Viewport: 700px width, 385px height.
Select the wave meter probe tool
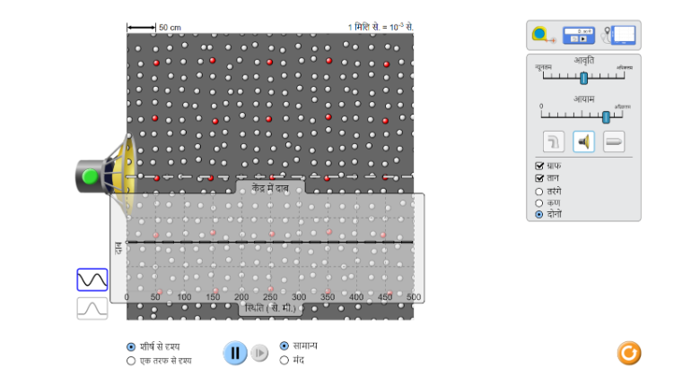(x=619, y=35)
